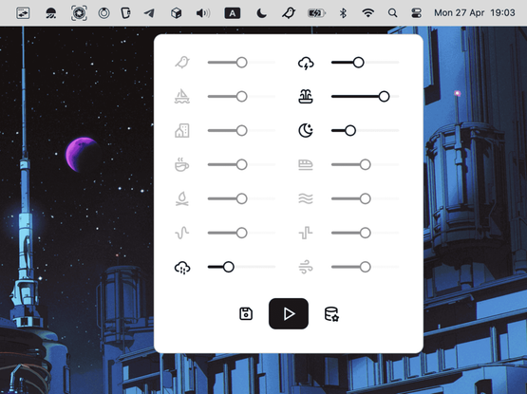Adjust the birds volume slider
Viewport: 527px width, 394px height.
click(x=241, y=63)
